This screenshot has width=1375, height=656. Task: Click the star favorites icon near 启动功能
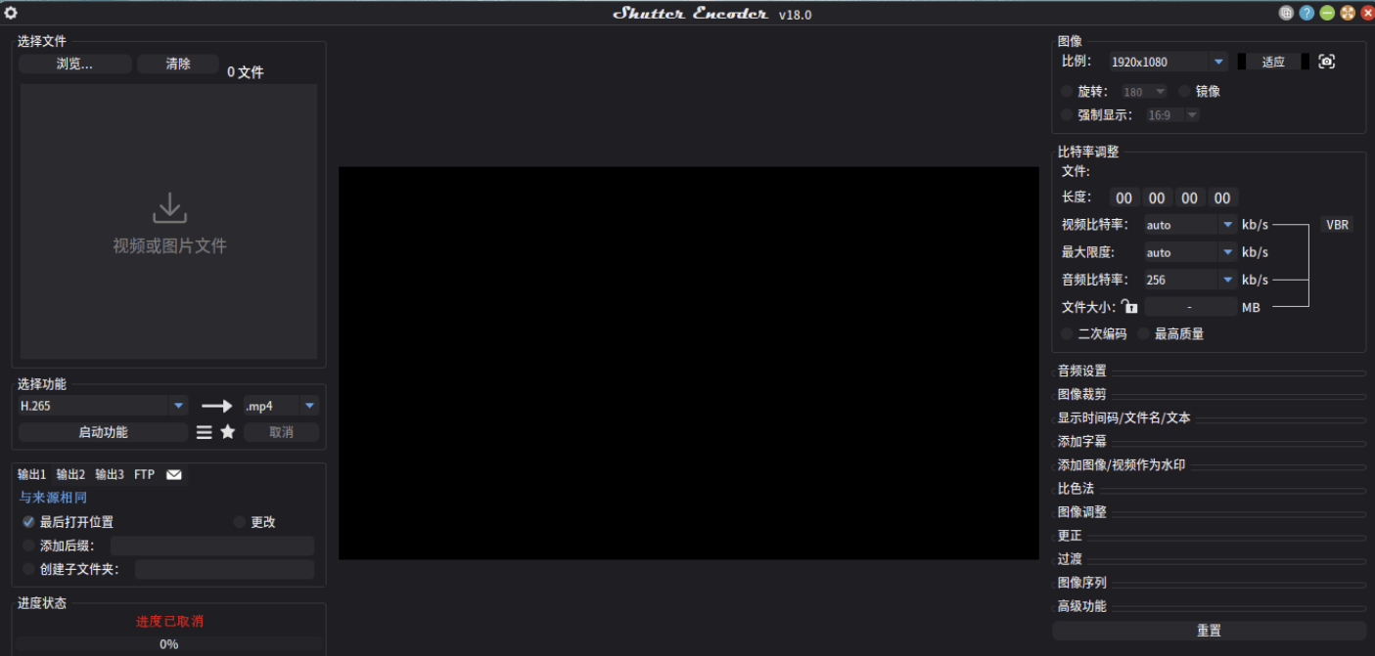(x=227, y=431)
